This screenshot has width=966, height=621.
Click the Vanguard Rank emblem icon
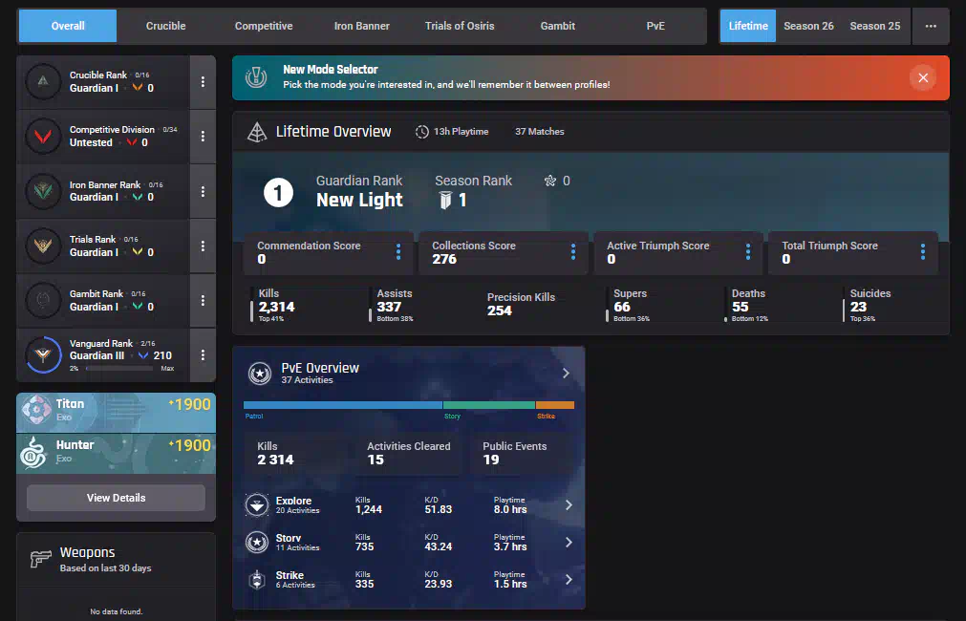tap(43, 354)
